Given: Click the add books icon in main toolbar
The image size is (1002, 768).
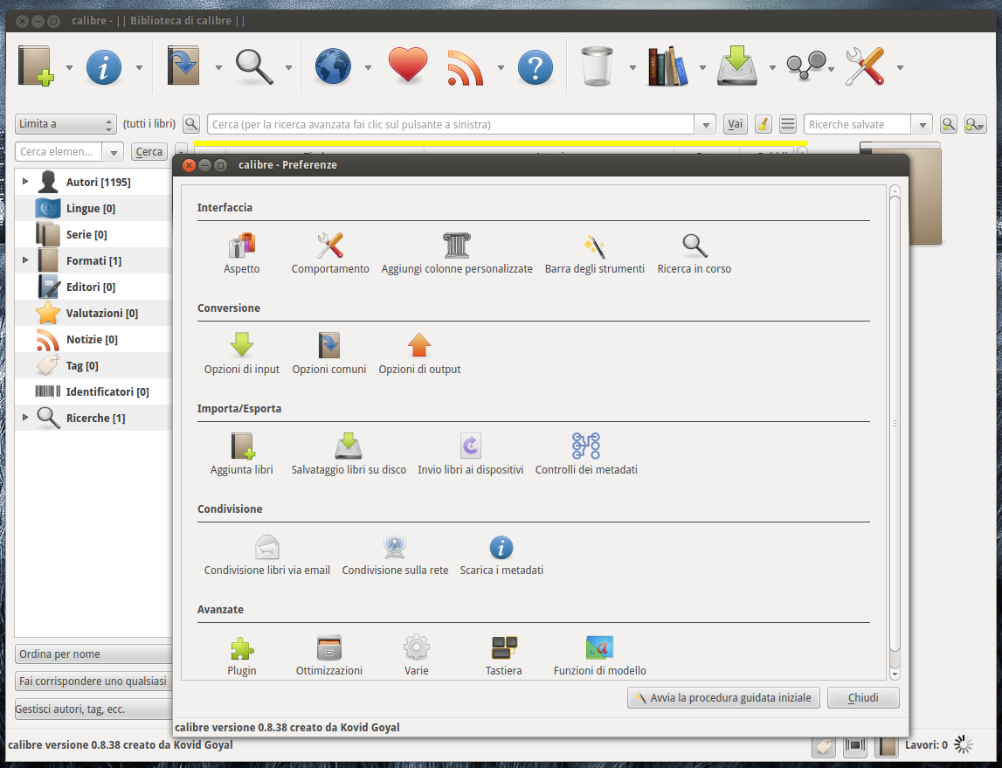Looking at the screenshot, I should pyautogui.click(x=36, y=66).
